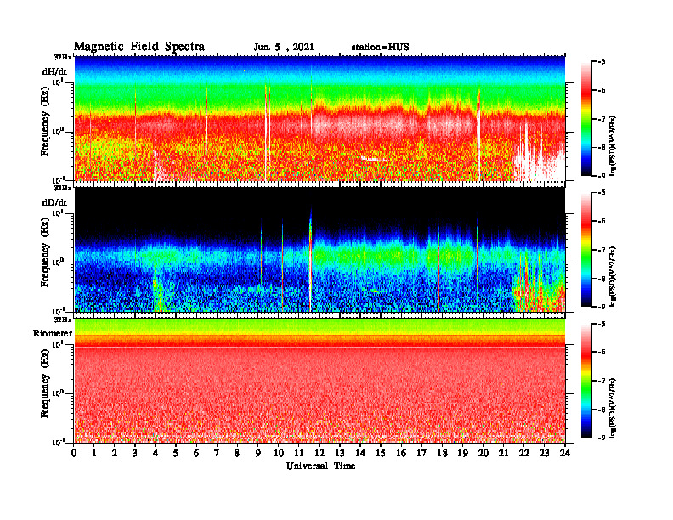Click hour tick label "21" on time axis
Screen dimensions: 673x520
click(x=503, y=454)
